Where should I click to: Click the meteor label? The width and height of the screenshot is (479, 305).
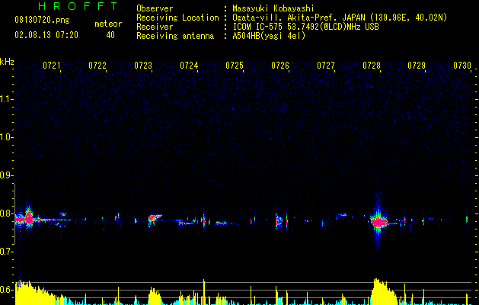pos(108,24)
